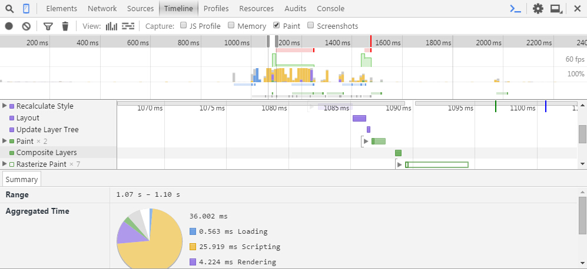This screenshot has width=587, height=269.
Task: Expand the Paint × 2 record
Action: click(5, 141)
